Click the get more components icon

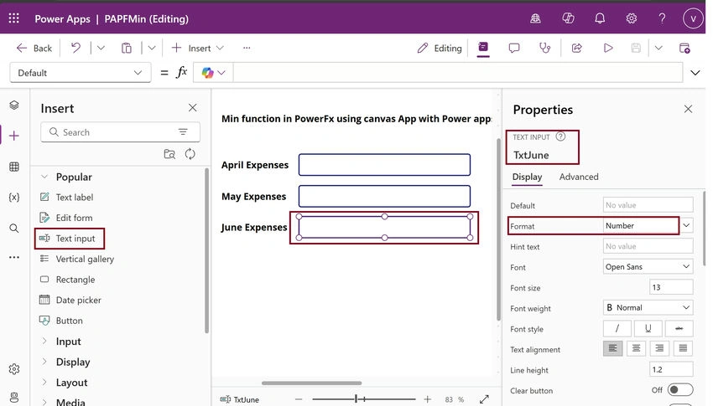coord(169,154)
